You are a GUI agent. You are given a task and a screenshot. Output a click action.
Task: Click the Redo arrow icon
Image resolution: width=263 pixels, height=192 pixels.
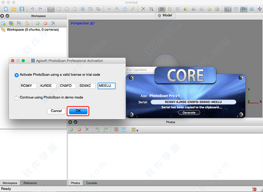[40, 9]
